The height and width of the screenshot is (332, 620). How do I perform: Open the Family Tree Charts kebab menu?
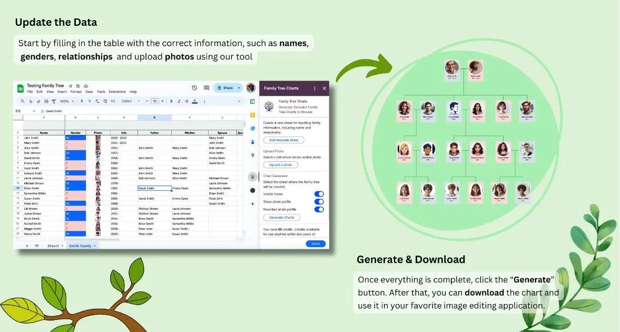point(315,88)
